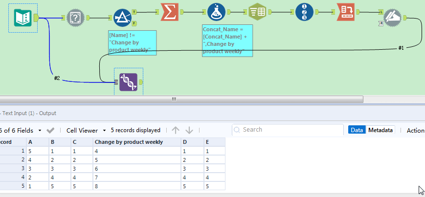Click the Text Input (1) - Output title
Viewport: 425px width, 197px height.
(29, 113)
